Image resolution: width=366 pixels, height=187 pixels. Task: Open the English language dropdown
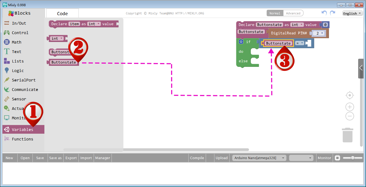pyautogui.click(x=352, y=13)
